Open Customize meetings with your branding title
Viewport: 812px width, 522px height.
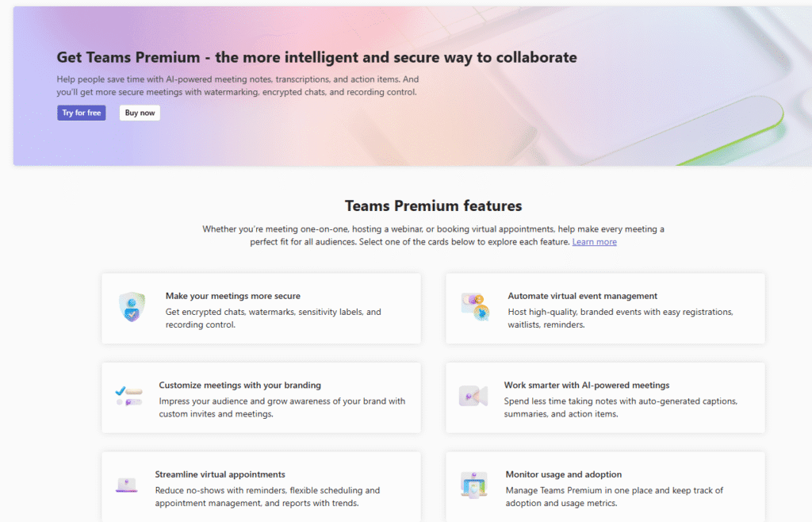point(239,386)
